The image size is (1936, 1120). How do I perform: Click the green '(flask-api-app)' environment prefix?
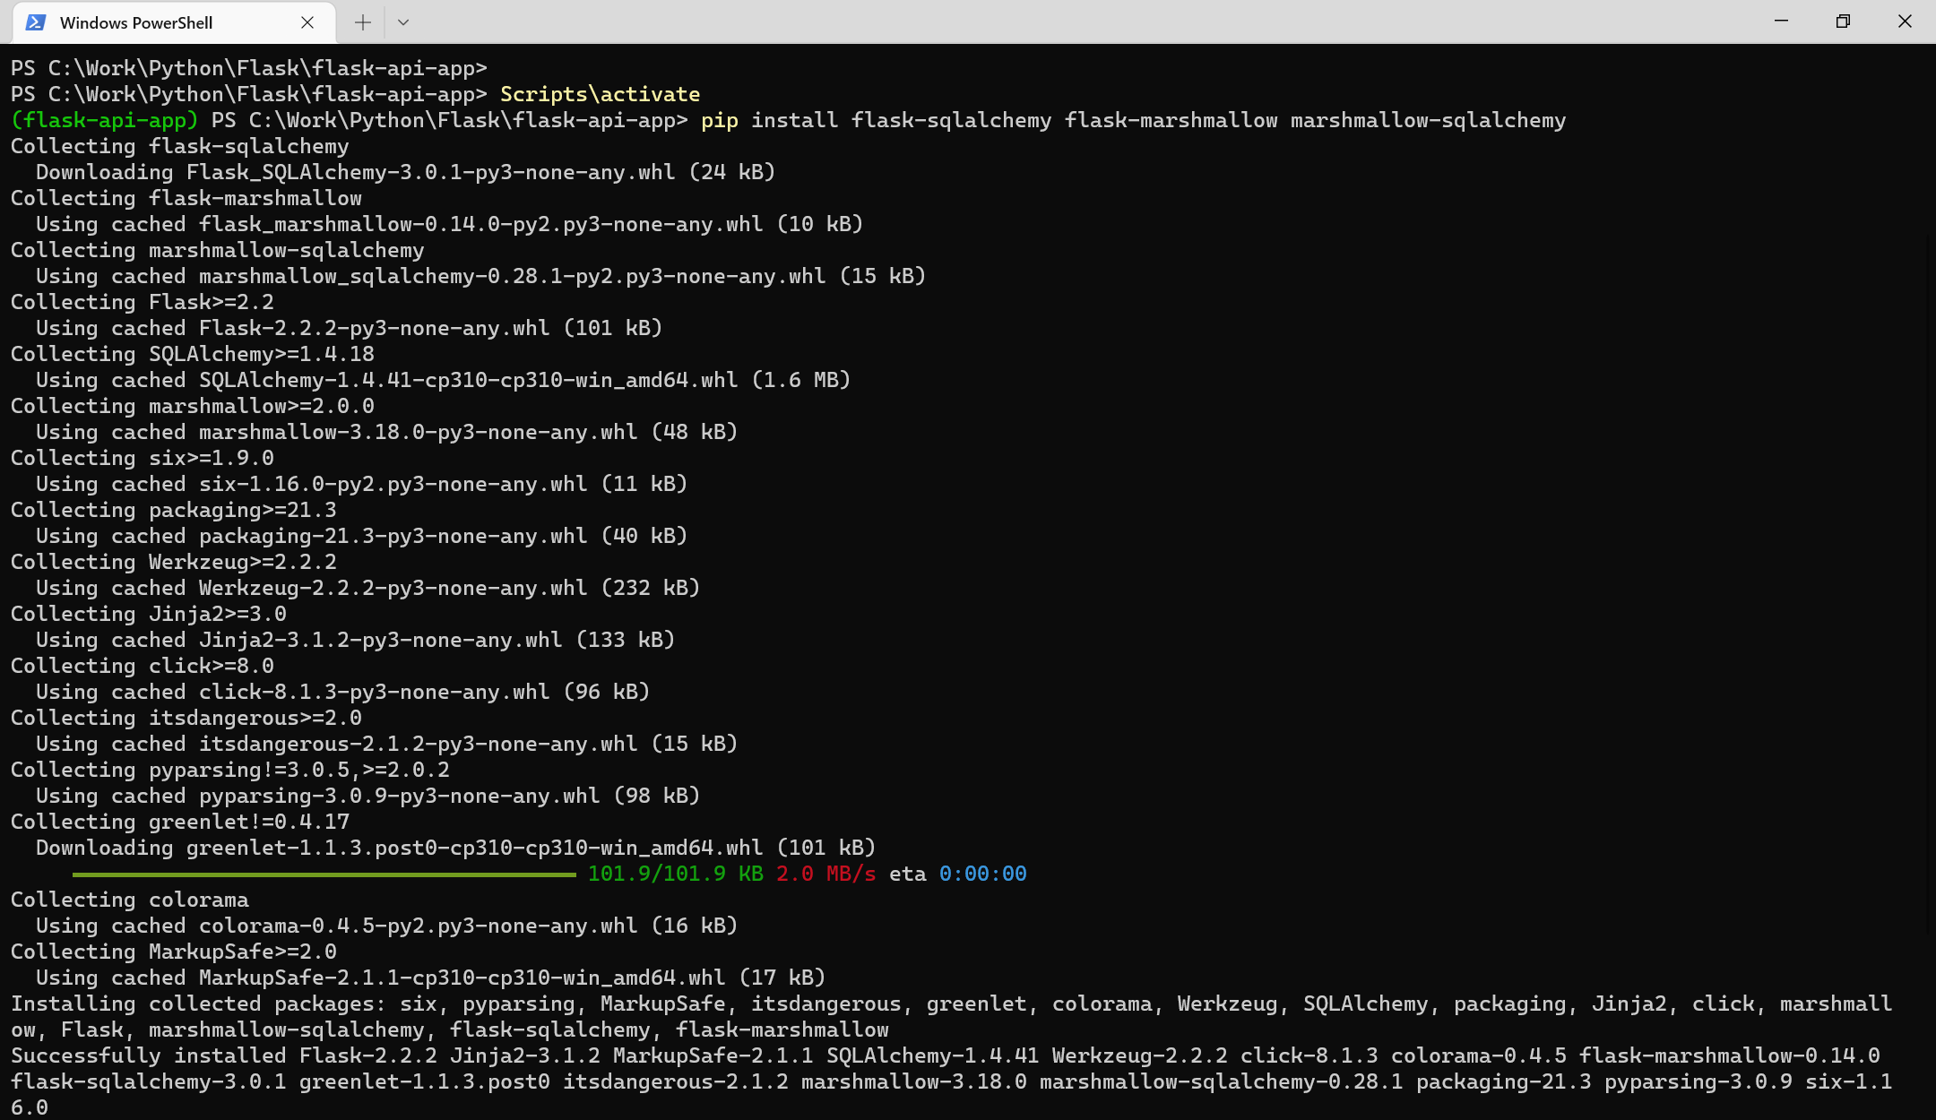[x=105, y=120]
